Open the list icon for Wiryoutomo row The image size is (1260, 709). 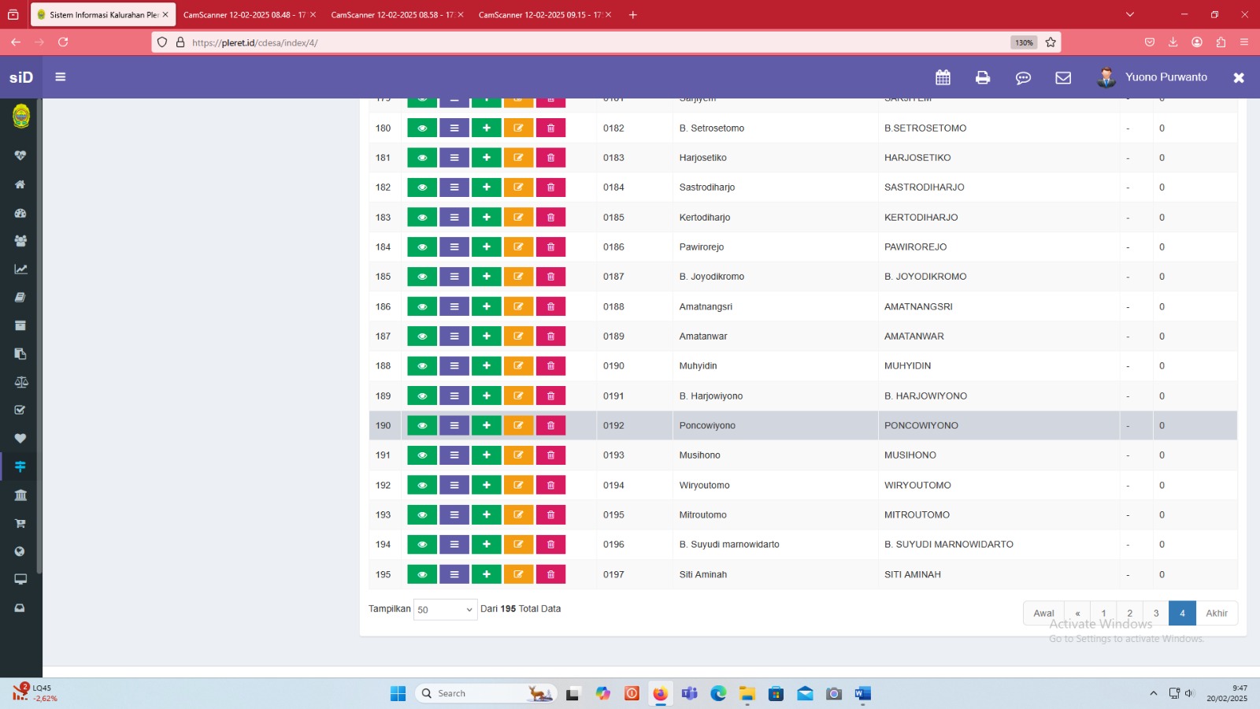tap(454, 485)
